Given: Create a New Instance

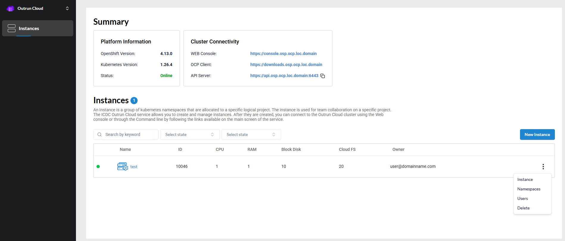Looking at the screenshot, I should tap(537, 134).
